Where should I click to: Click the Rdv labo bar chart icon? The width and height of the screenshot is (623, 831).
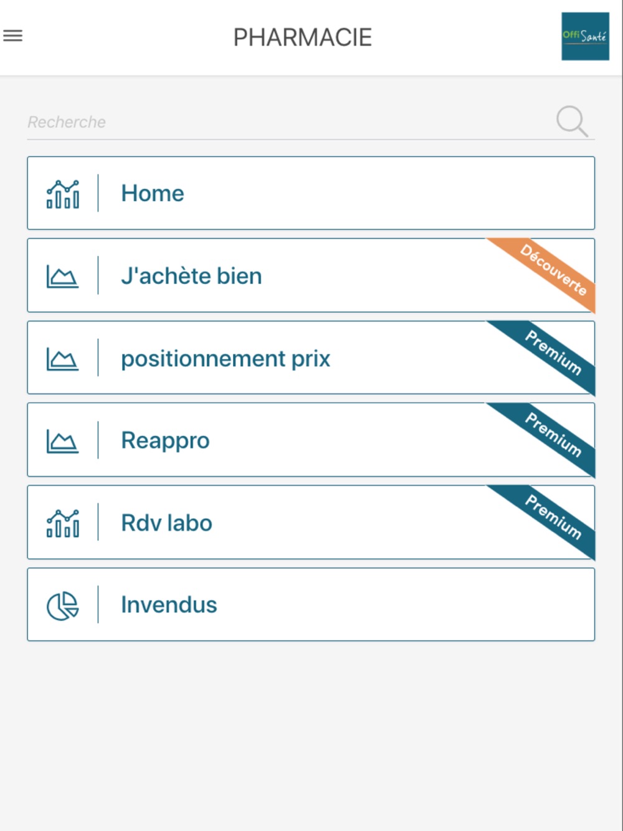tap(63, 523)
